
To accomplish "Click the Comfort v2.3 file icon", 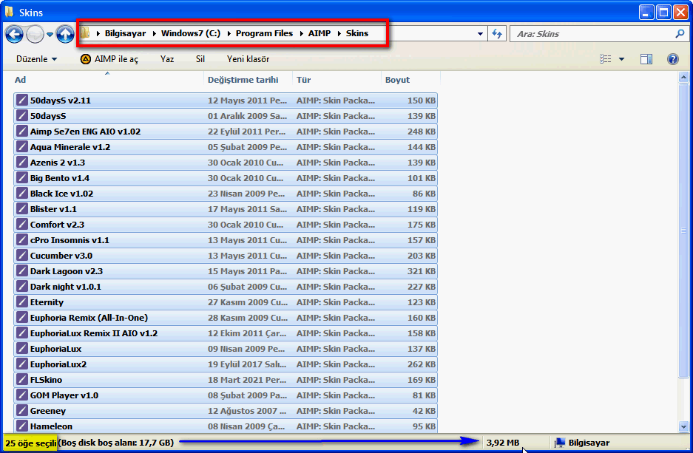I will [x=22, y=225].
